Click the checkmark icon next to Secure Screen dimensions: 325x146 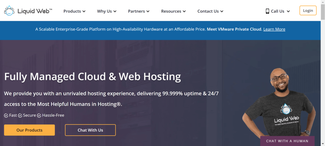tap(20, 115)
